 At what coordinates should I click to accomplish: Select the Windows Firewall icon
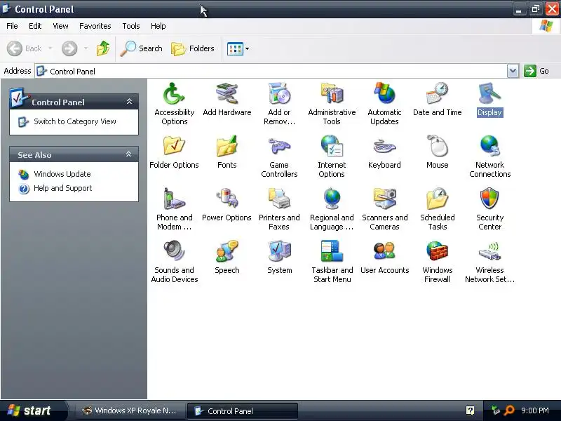coord(437,251)
